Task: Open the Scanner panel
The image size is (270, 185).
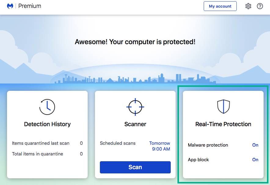Action: coord(135,124)
